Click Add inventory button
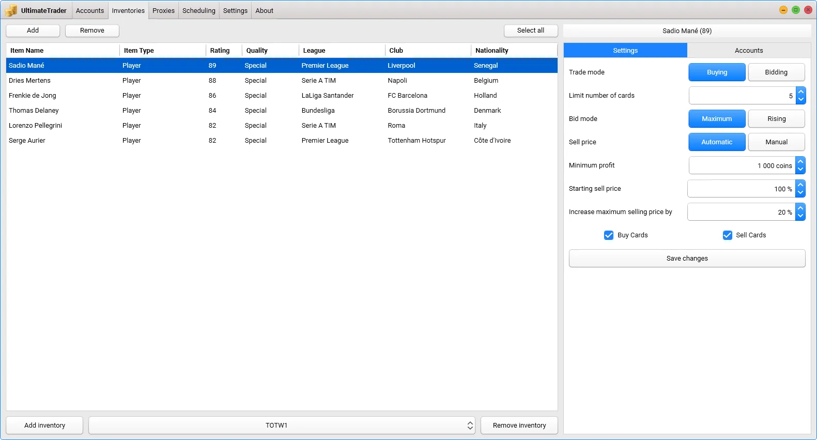 click(44, 426)
